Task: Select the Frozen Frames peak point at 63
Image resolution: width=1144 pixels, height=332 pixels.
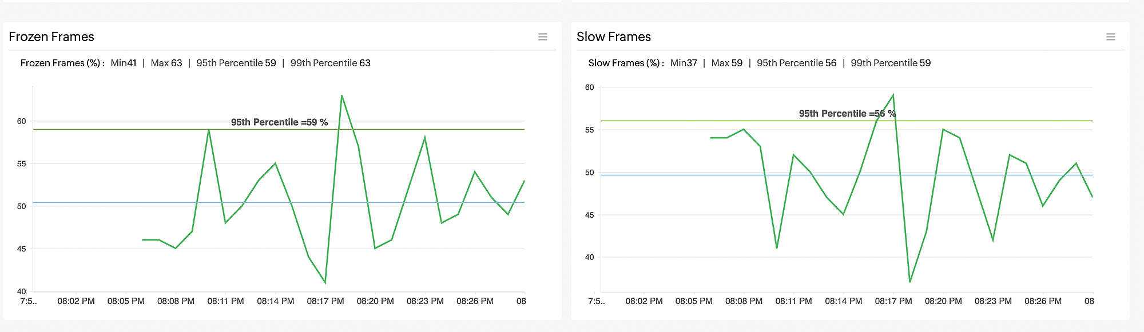Action: (342, 95)
